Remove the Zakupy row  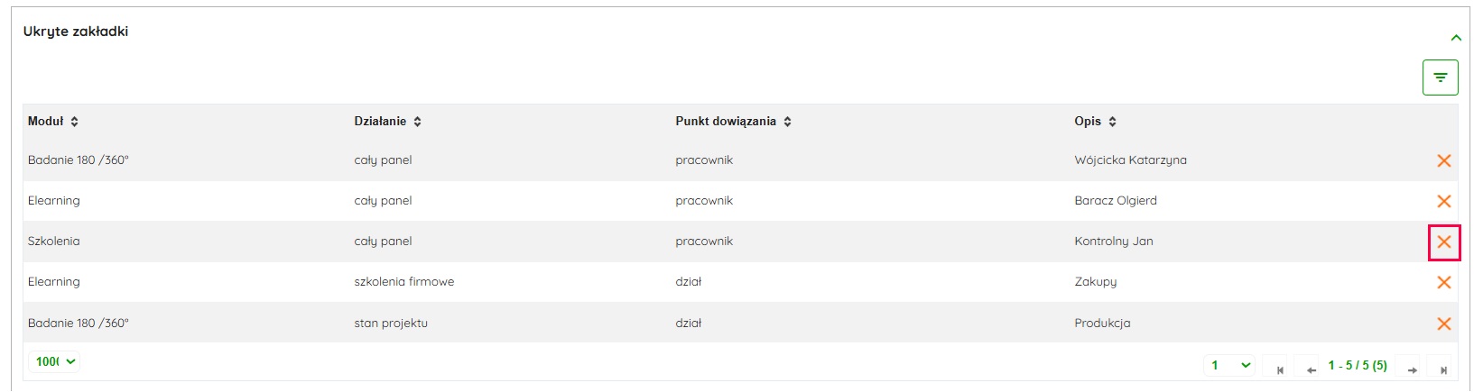[1443, 282]
